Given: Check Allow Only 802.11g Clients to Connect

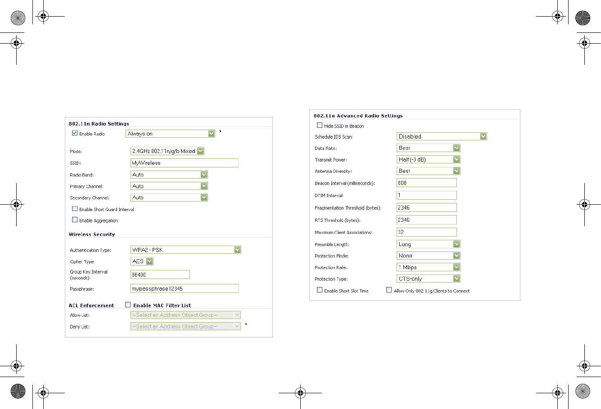Looking at the screenshot, I should coord(389,290).
